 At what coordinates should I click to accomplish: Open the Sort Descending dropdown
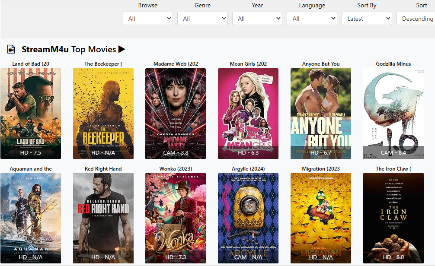(x=416, y=19)
